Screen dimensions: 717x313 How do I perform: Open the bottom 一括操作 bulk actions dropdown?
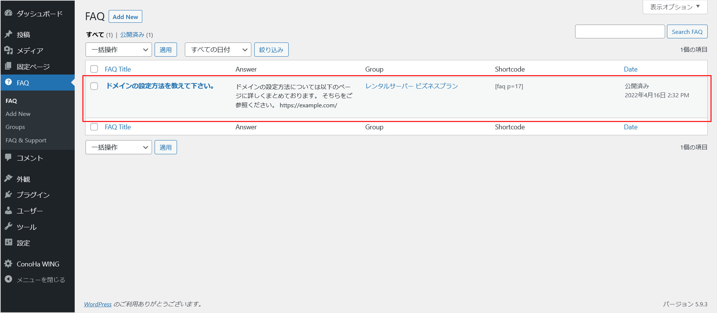119,147
